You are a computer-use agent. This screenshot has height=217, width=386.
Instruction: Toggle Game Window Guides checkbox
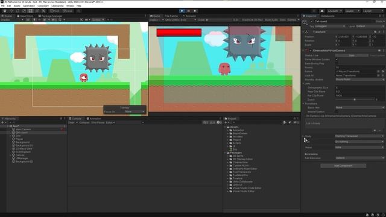pyautogui.click(x=337, y=59)
